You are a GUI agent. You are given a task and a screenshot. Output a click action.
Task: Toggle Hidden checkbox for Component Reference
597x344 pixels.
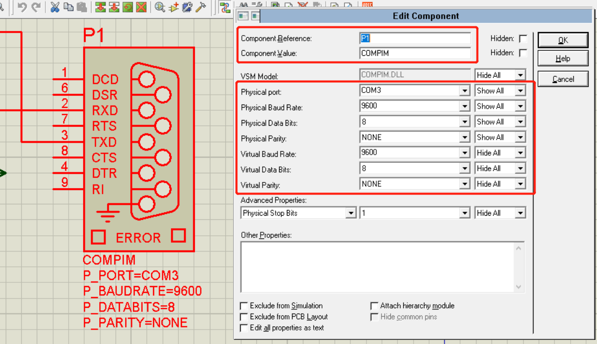pyautogui.click(x=523, y=38)
